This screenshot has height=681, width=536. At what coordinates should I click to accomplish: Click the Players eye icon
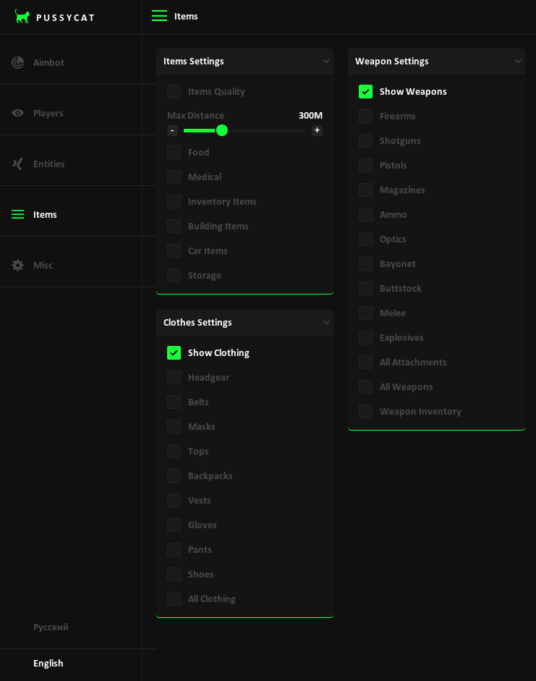18,113
